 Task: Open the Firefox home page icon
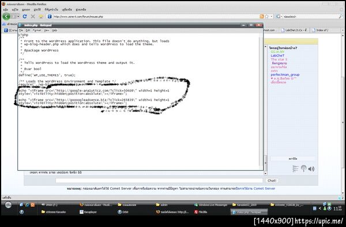[41, 17]
